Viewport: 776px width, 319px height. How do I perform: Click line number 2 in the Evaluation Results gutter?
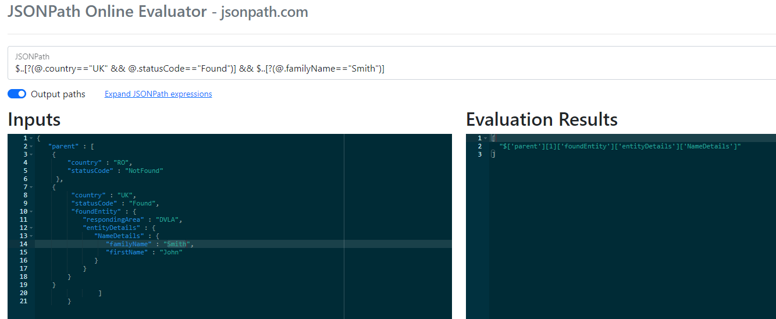pyautogui.click(x=480, y=146)
